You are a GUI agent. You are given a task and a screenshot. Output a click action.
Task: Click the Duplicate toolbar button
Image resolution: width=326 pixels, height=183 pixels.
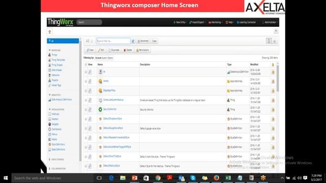pyautogui.click(x=114, y=50)
